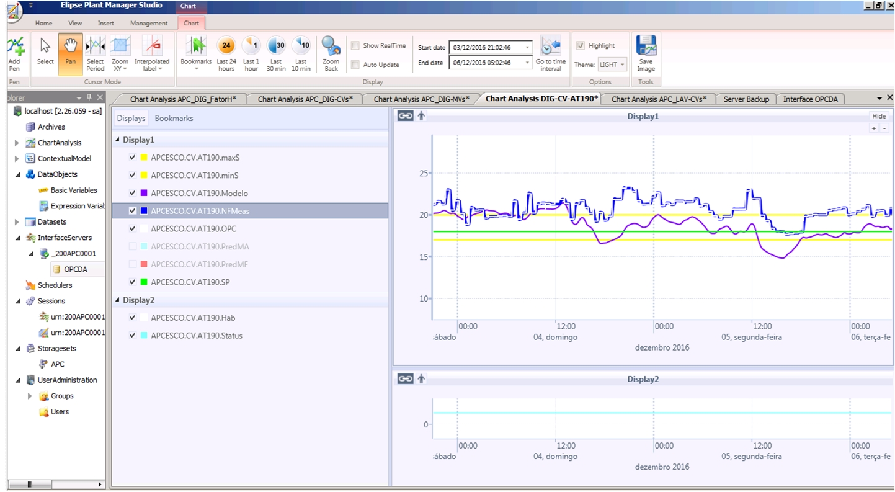Choose the Last 30 min icon
The width and height of the screenshot is (895, 492).
[x=276, y=46]
